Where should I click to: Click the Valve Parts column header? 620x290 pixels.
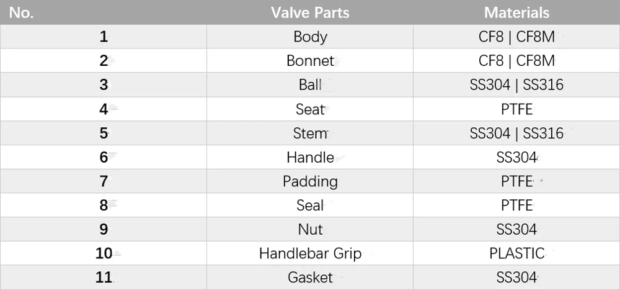tap(310, 12)
